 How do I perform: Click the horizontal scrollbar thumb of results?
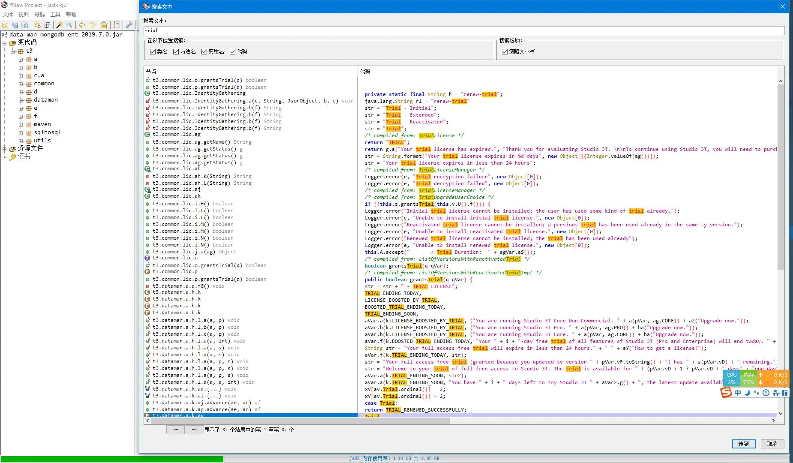click(300, 421)
